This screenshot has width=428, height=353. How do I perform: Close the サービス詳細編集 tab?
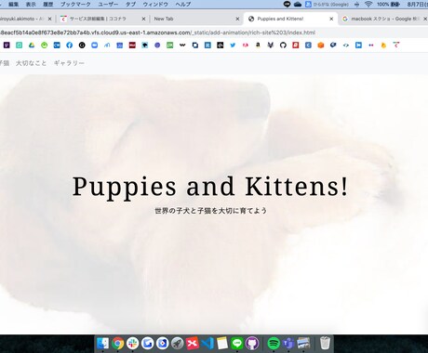click(143, 19)
